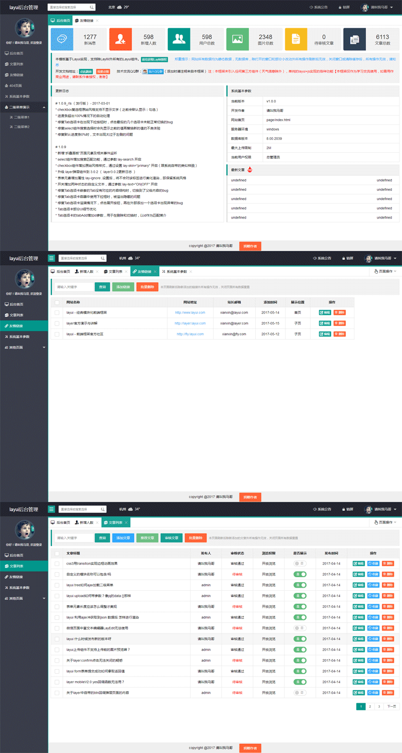
Task: Expand 其他页面 in the 文章列表 page sidebar
Action: pyautogui.click(x=24, y=598)
